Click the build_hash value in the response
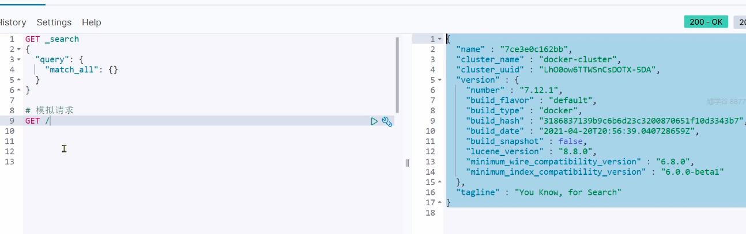 coord(641,121)
